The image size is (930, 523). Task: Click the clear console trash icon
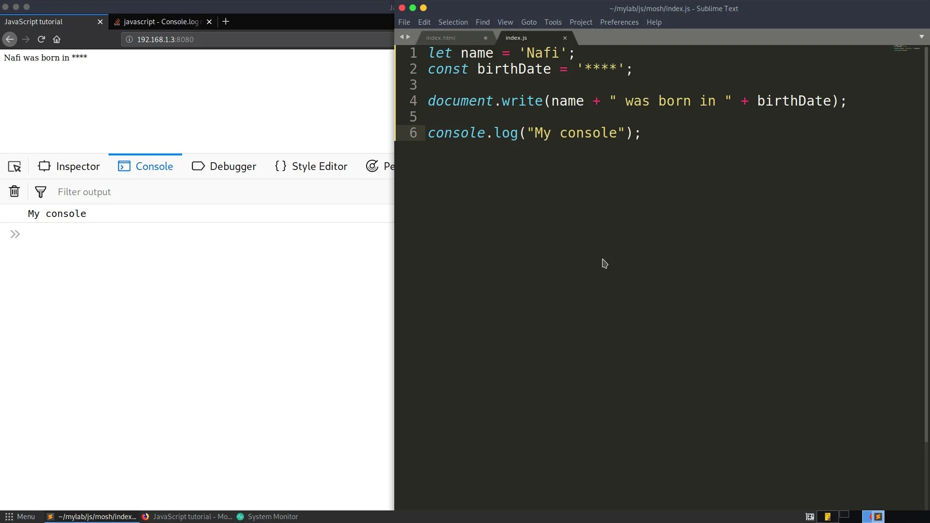(x=14, y=192)
